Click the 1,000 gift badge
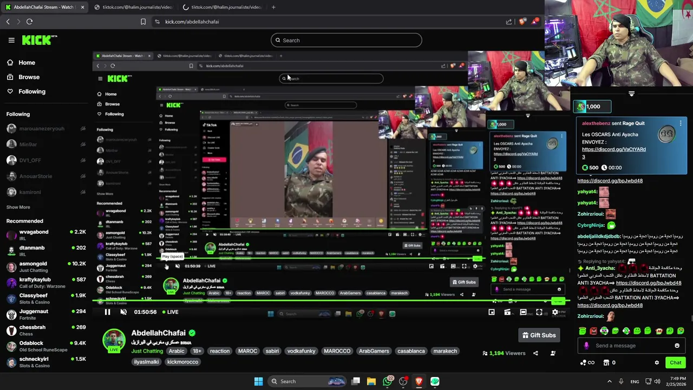This screenshot has width=693, height=390. [x=593, y=107]
